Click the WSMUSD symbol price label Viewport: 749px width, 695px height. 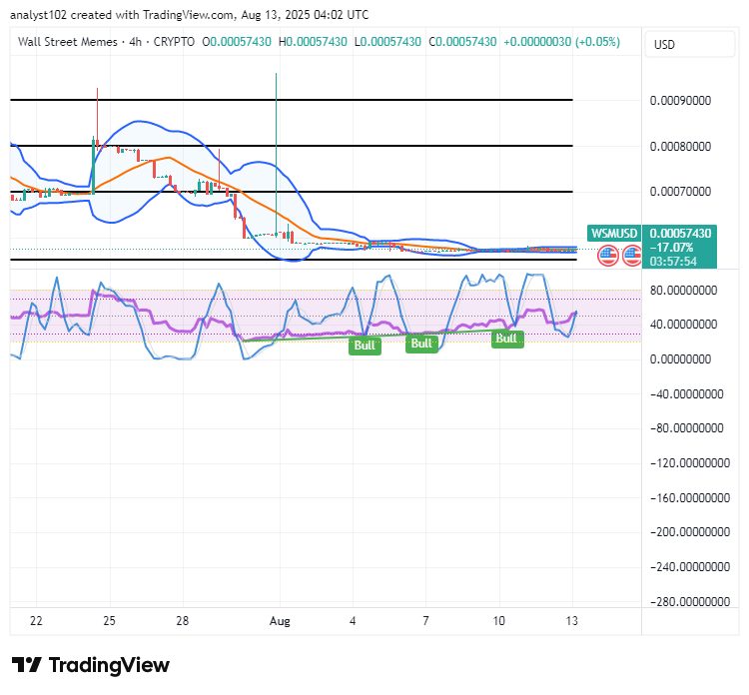pos(614,233)
